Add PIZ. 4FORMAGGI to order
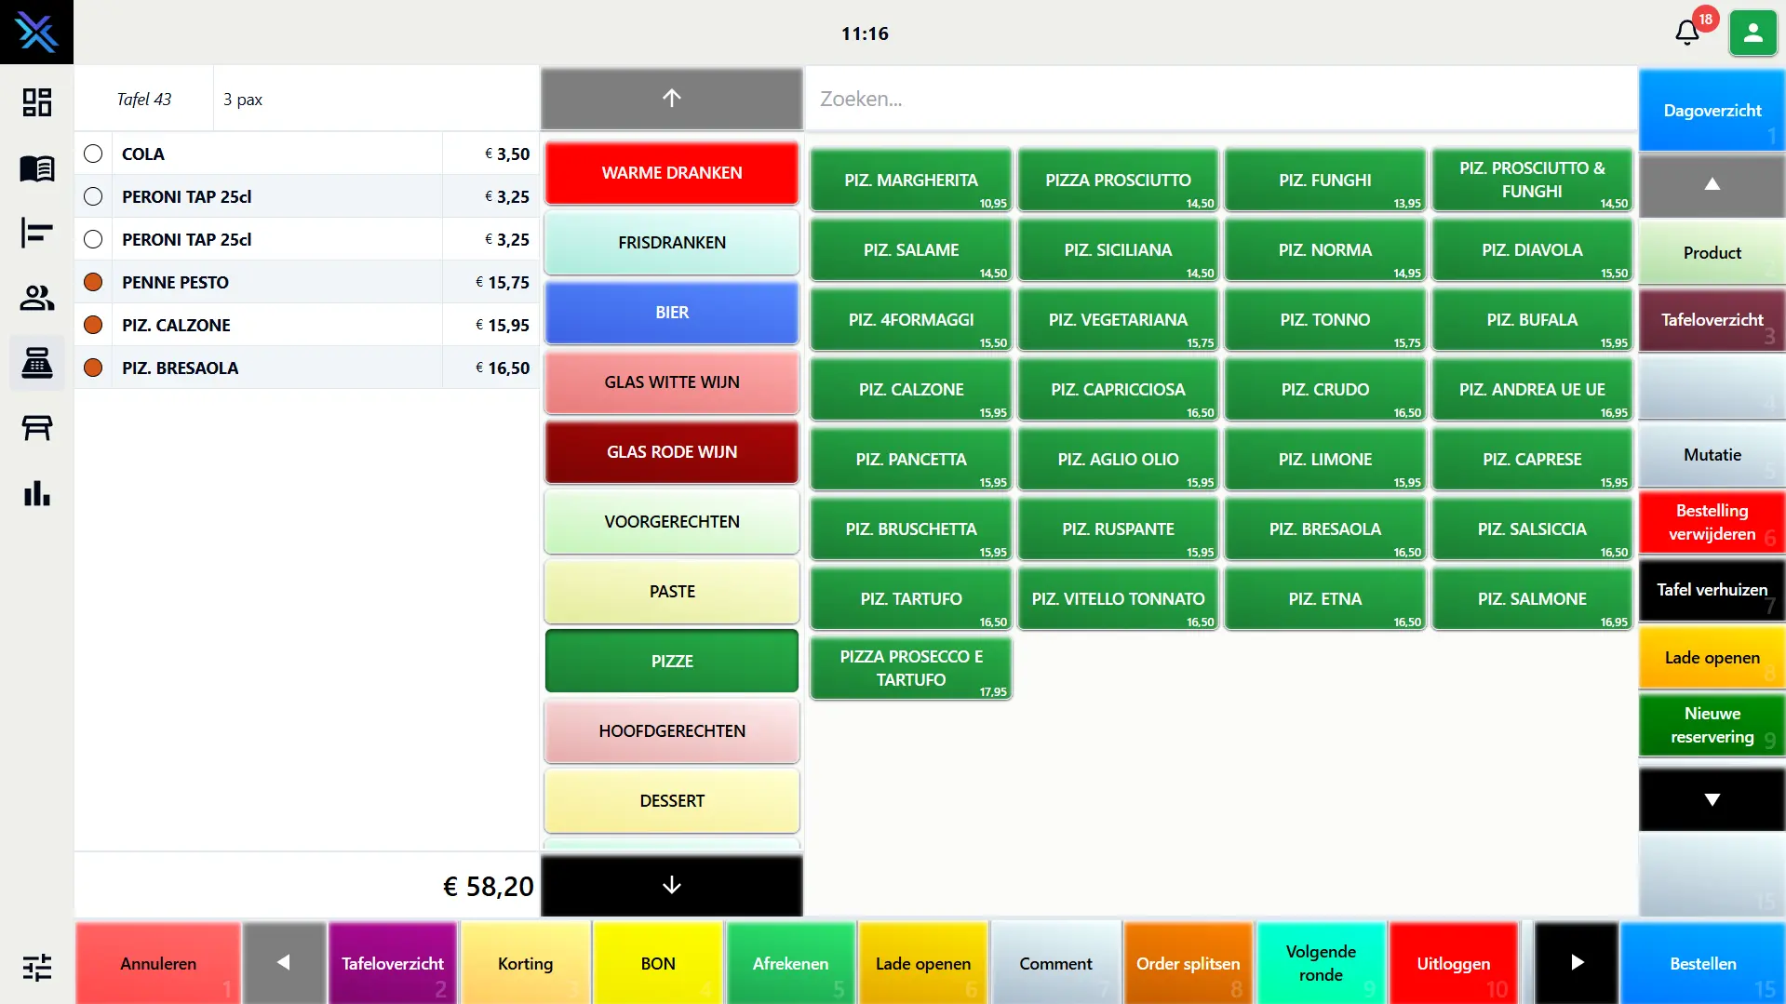 (x=911, y=320)
